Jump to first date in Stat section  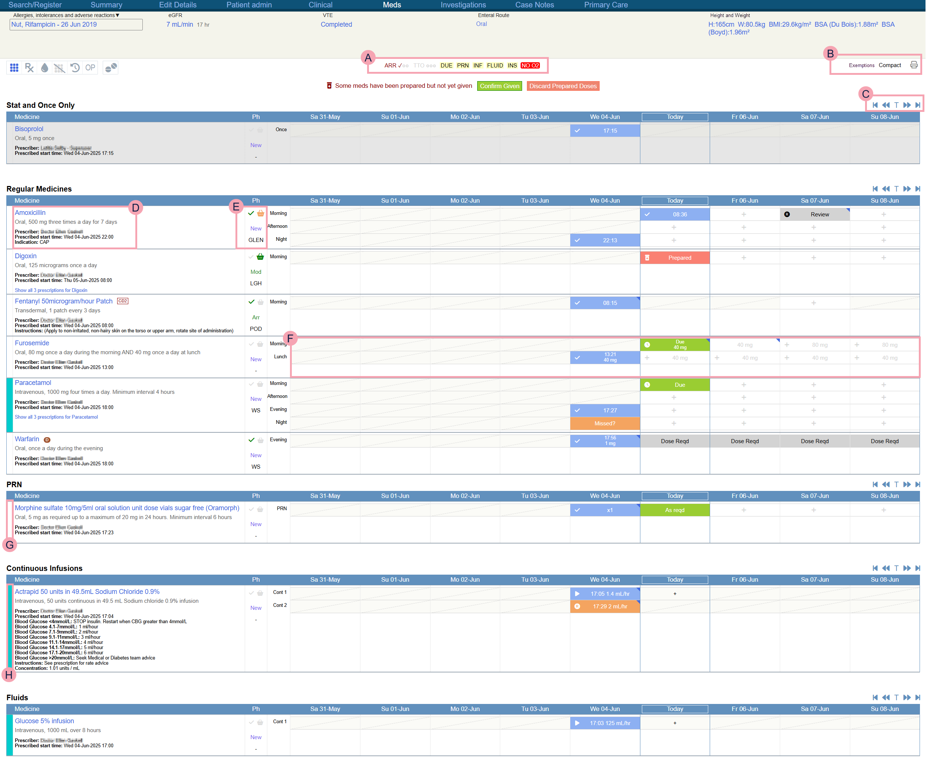pos(875,105)
